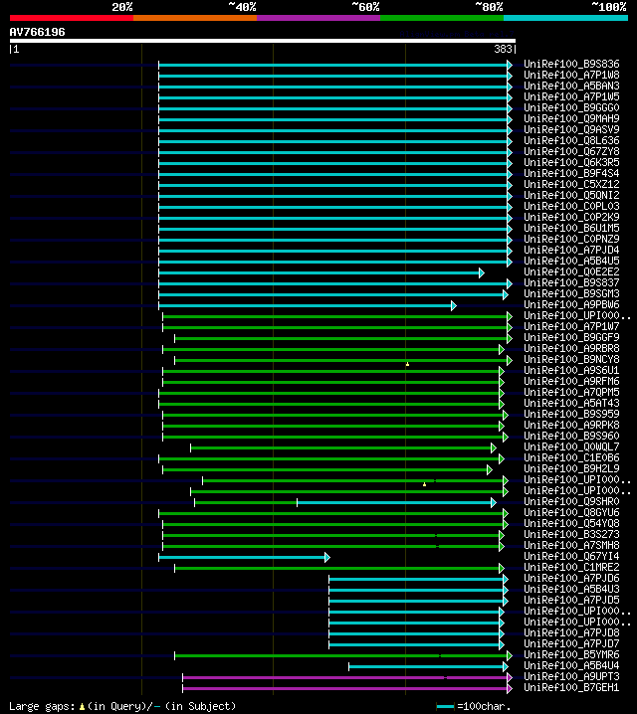637x714 pixels.
Task: Click the red 20% identity color segment
Action: pyautogui.click(x=72, y=18)
